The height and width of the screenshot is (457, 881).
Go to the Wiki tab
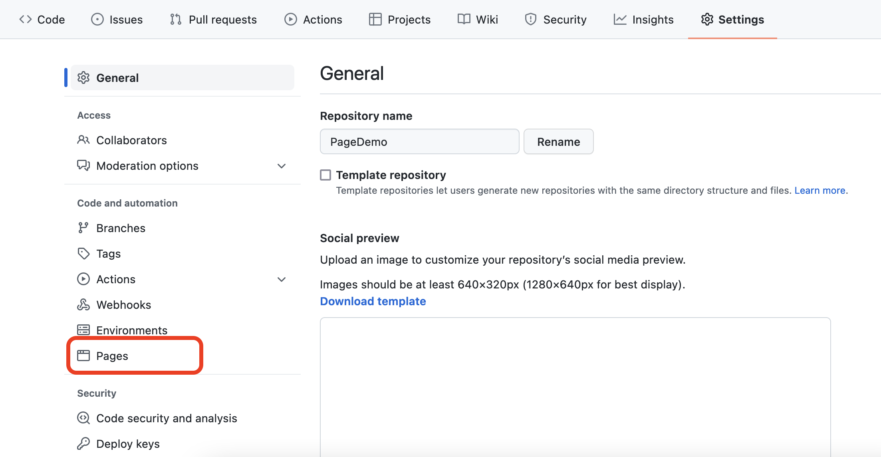[478, 19]
